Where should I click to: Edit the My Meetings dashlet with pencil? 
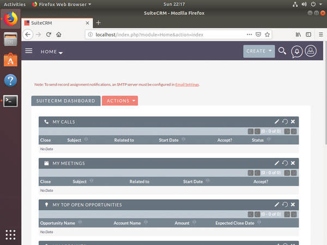click(277, 163)
